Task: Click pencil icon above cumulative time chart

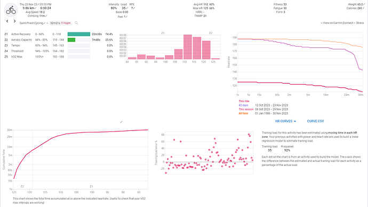Action: pyautogui.click(x=121, y=122)
